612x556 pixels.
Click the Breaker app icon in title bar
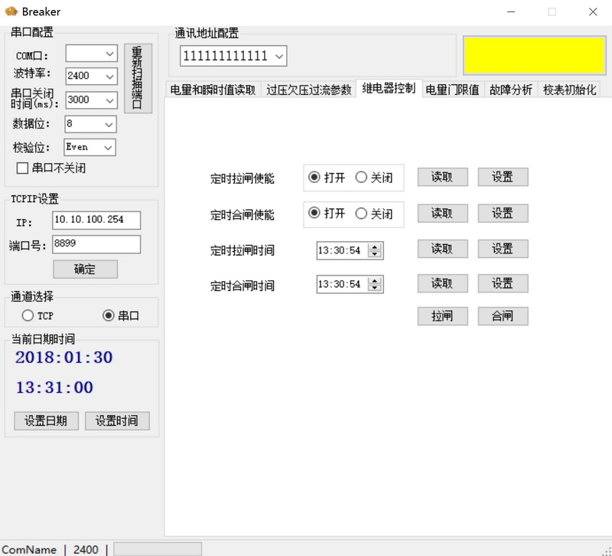point(11,11)
